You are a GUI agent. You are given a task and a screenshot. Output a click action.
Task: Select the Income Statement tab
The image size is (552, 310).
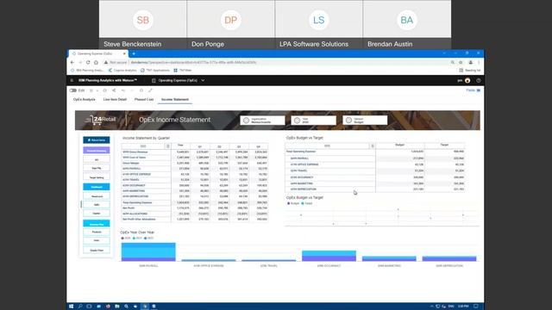175,100
